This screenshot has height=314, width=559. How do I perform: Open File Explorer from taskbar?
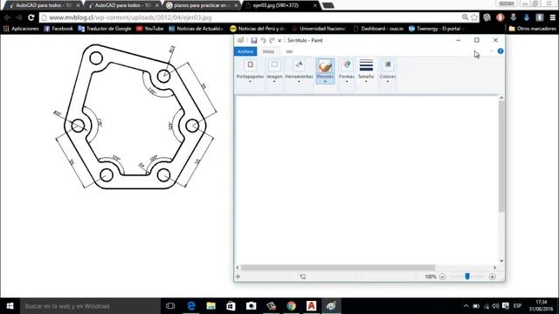(211, 306)
